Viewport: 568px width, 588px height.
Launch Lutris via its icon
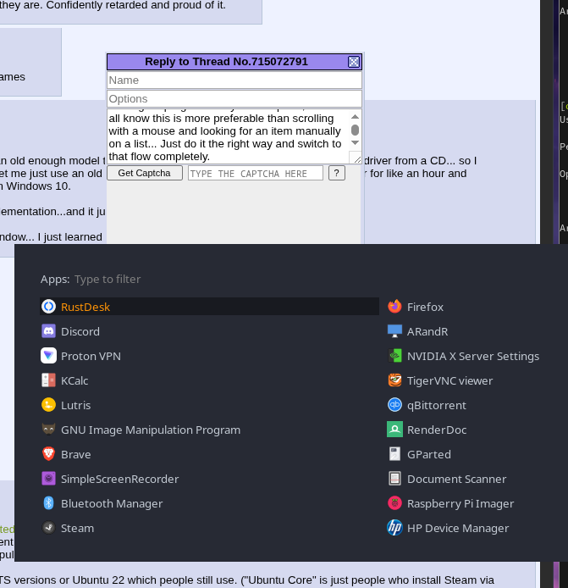pos(48,405)
